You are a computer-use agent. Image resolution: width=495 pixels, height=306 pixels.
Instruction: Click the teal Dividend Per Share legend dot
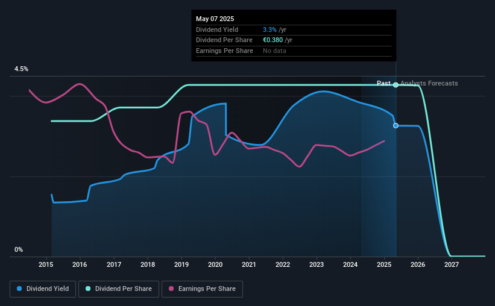[x=88, y=289]
